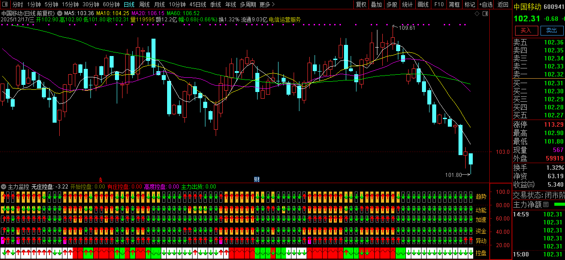Click the red 买入 buy button
This screenshot has width=565, height=260.
[526, 30]
